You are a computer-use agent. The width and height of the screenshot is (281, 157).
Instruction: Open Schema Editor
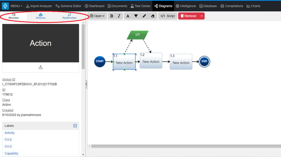pyautogui.click(x=68, y=6)
